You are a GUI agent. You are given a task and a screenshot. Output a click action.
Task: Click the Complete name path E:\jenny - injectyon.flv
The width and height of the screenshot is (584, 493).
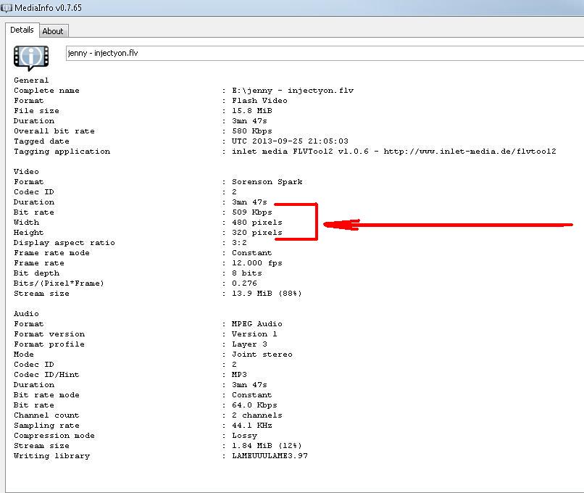293,91
